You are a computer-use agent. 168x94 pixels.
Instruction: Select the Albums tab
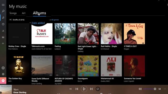point(39,13)
